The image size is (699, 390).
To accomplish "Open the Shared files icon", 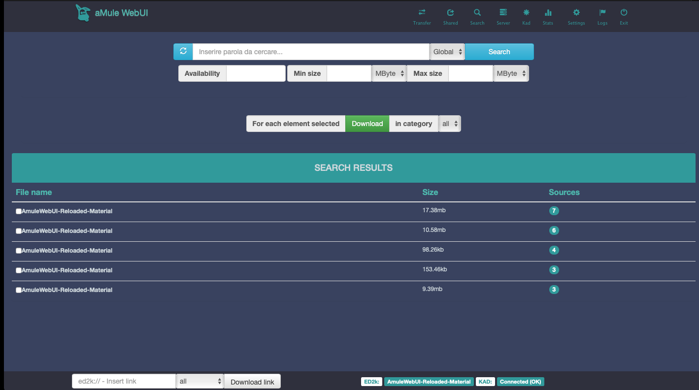I will coord(450,12).
